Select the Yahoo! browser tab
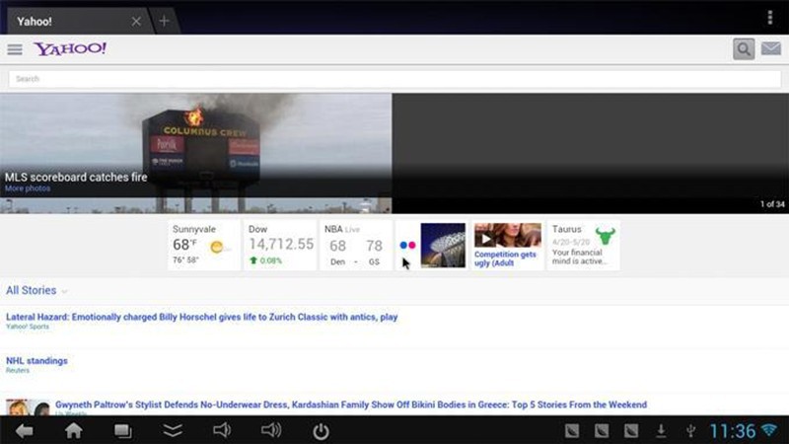This screenshot has width=789, height=444. 76,21
